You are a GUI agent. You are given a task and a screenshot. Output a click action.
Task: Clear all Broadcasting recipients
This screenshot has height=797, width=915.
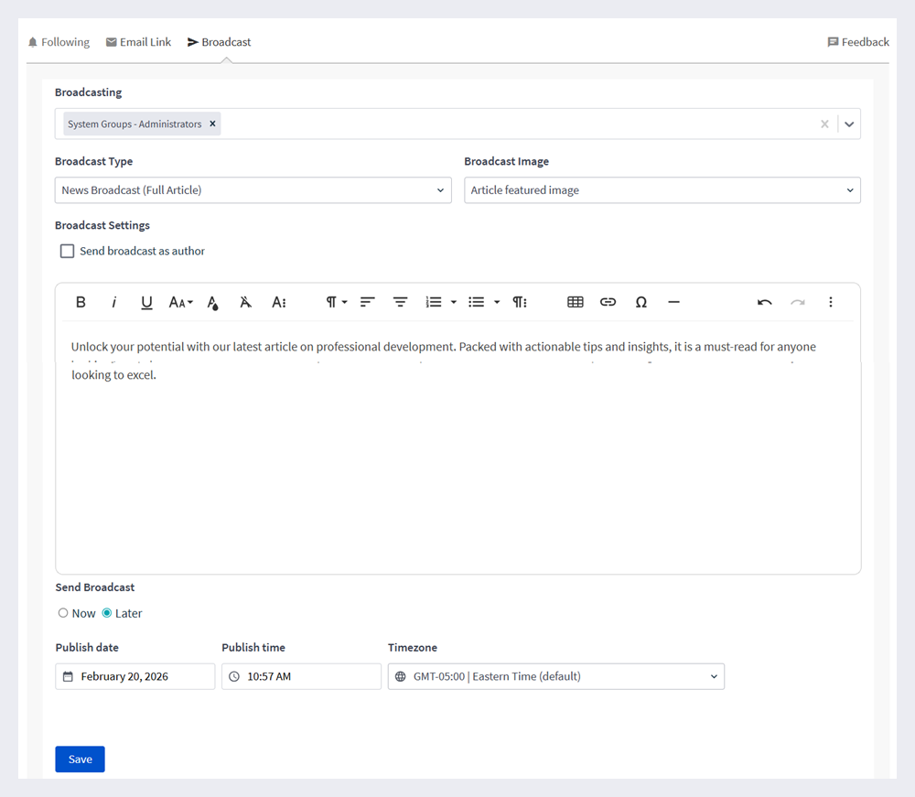pyautogui.click(x=824, y=124)
